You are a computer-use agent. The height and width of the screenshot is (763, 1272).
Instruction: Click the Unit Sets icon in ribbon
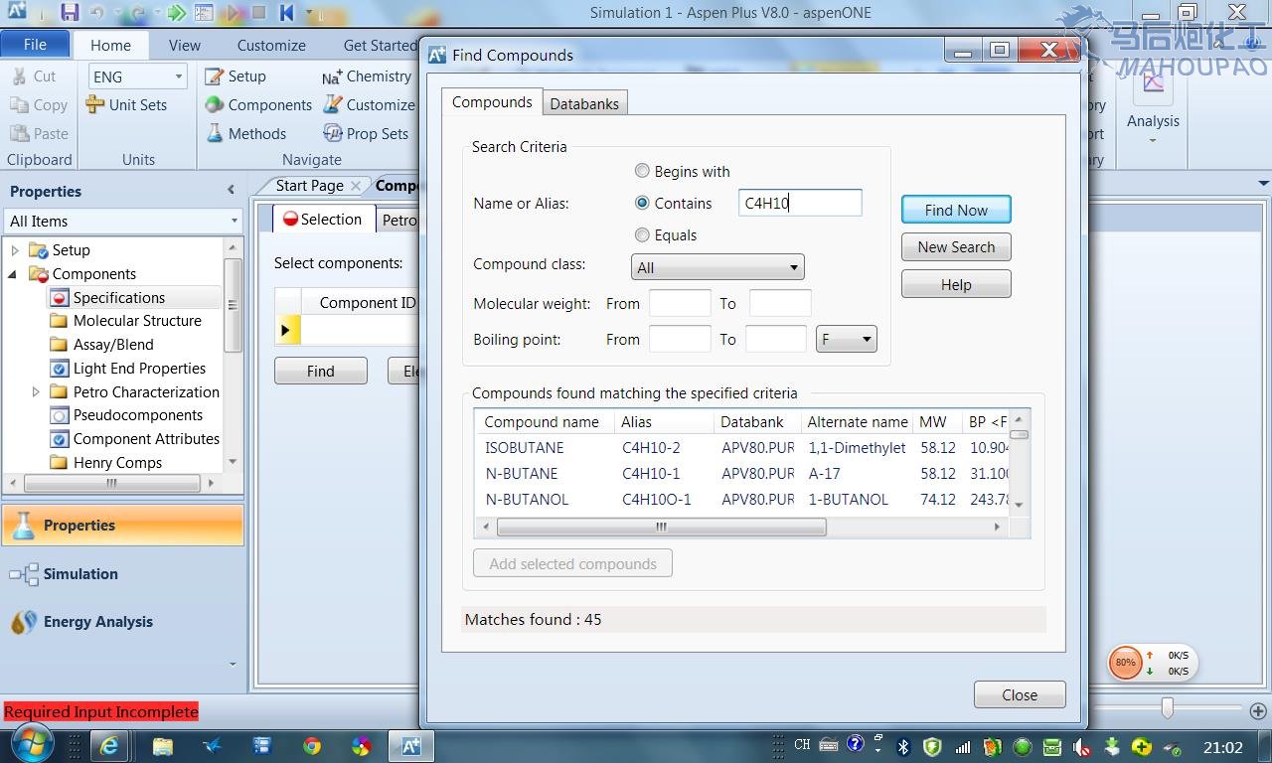point(95,104)
